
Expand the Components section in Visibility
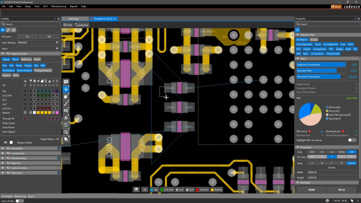pyautogui.click(x=3, y=153)
